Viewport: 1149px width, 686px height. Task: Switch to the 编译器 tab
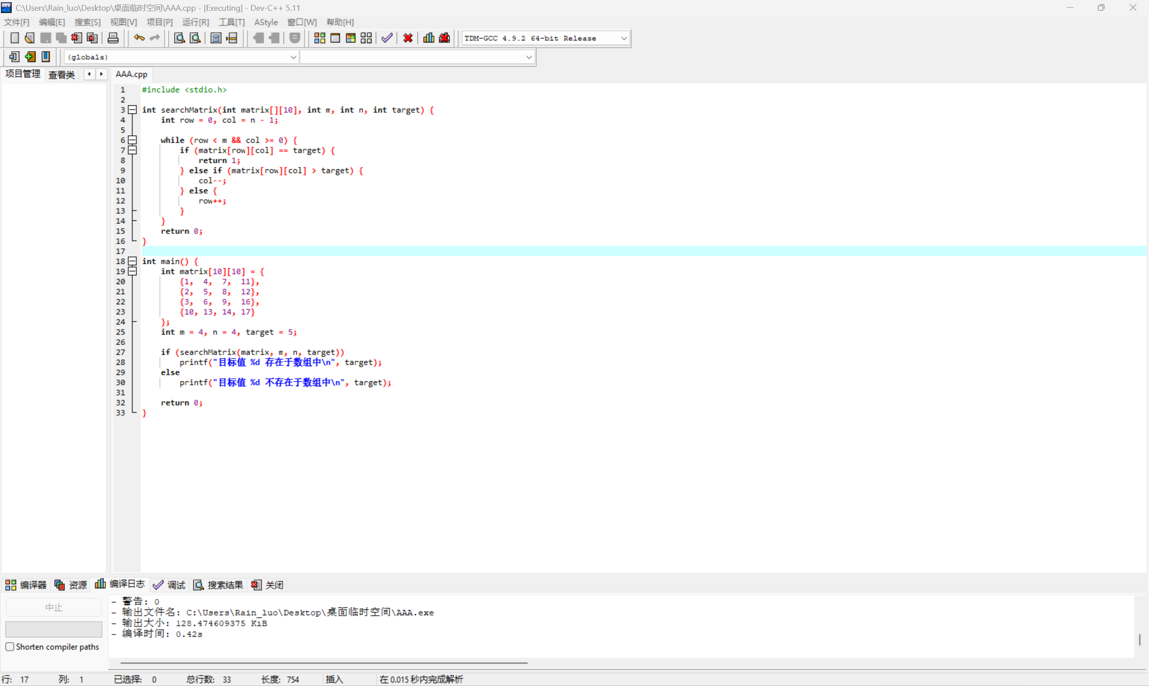coord(26,585)
